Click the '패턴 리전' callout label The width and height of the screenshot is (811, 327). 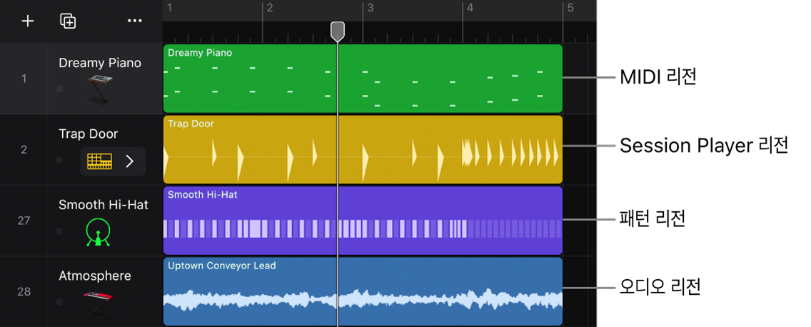click(x=653, y=219)
